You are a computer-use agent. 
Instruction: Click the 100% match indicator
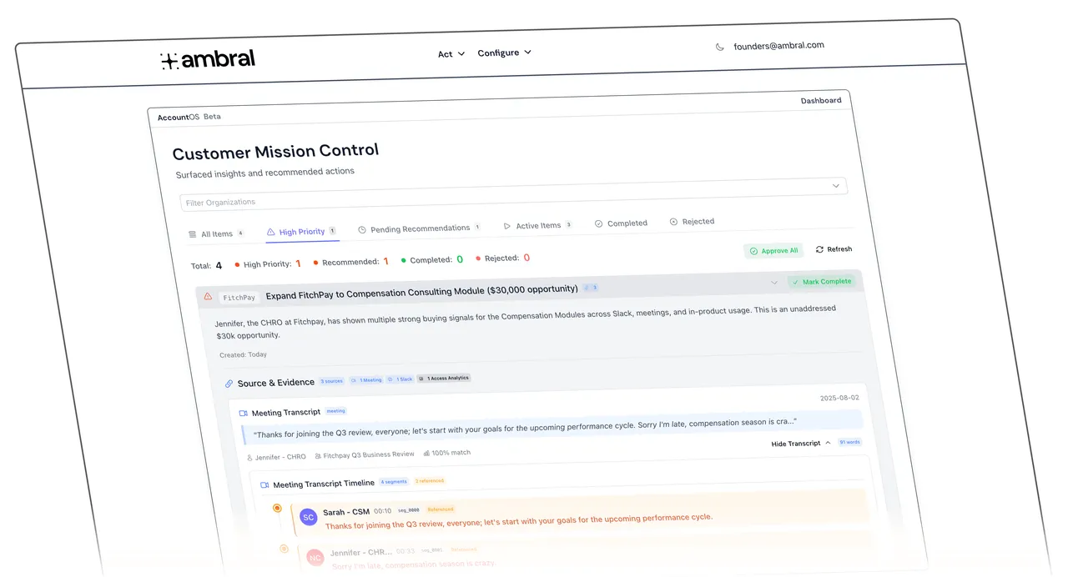coord(447,453)
